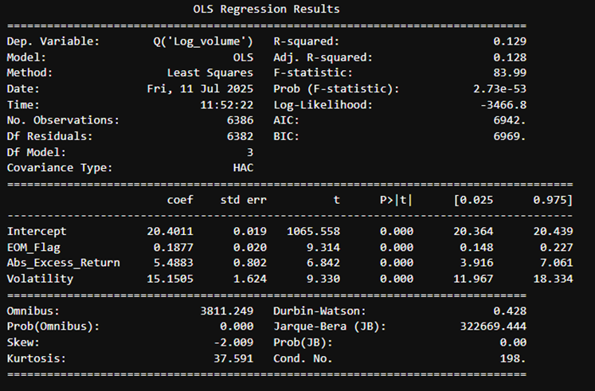The width and height of the screenshot is (595, 391).
Task: Click the OLS Regression Results title
Action: [266, 10]
